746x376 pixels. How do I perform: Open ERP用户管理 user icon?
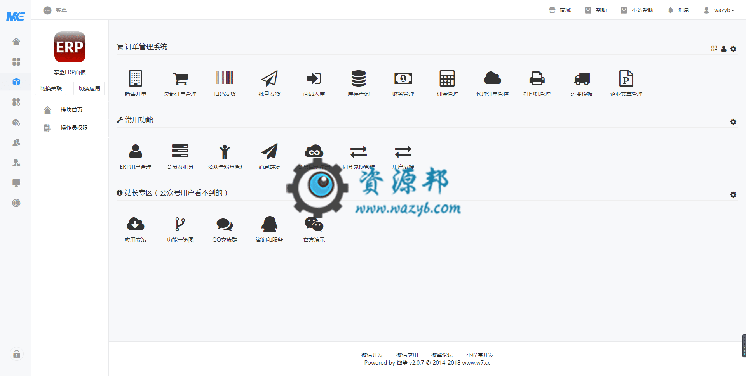click(x=136, y=151)
